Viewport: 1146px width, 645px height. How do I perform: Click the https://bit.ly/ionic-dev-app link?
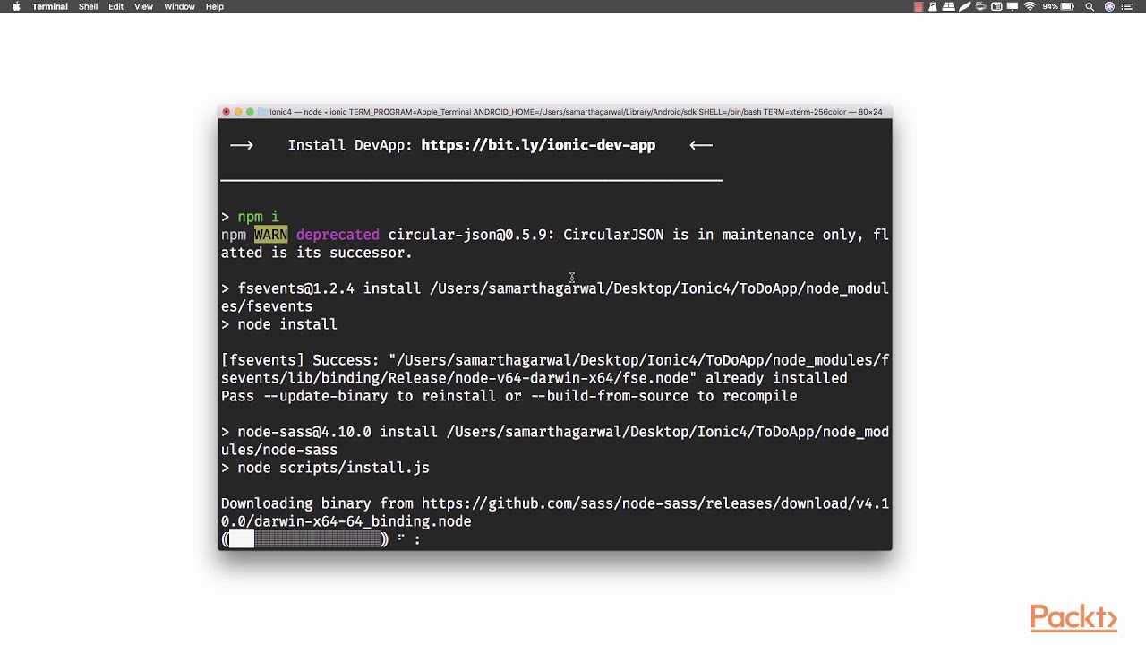[538, 145]
